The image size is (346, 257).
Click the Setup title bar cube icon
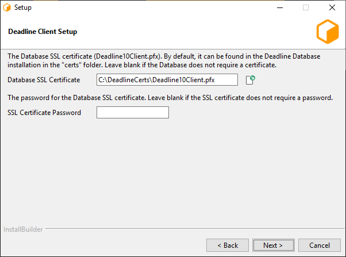click(7, 7)
